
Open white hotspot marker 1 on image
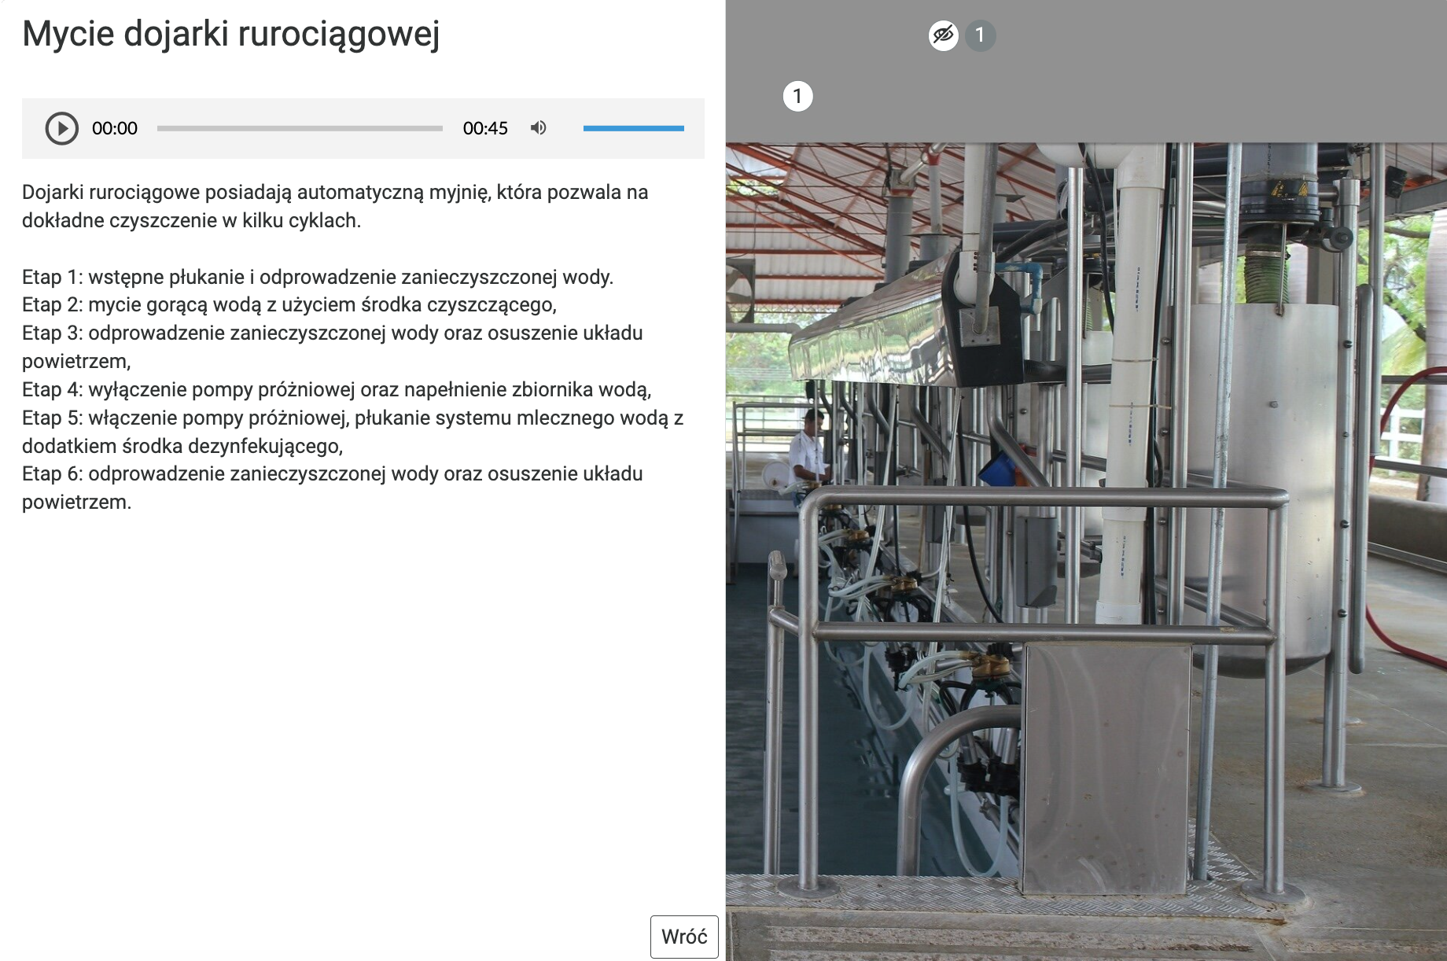(797, 97)
